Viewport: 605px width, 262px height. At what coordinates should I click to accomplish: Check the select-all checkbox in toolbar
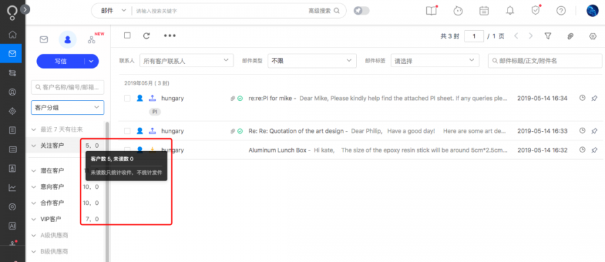point(127,36)
